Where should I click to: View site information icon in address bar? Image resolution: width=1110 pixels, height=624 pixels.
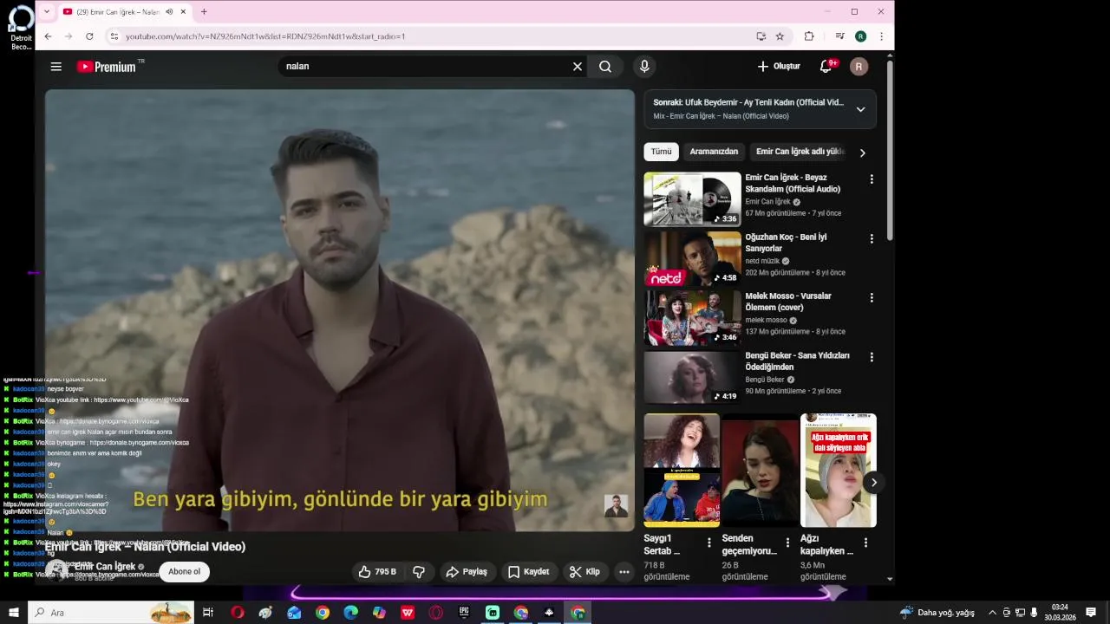(x=114, y=36)
